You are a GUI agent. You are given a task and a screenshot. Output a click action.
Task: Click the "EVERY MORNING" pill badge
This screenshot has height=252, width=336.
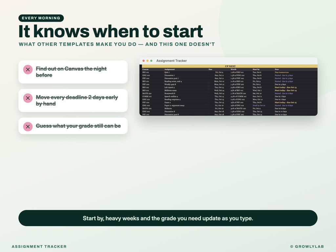point(41,18)
